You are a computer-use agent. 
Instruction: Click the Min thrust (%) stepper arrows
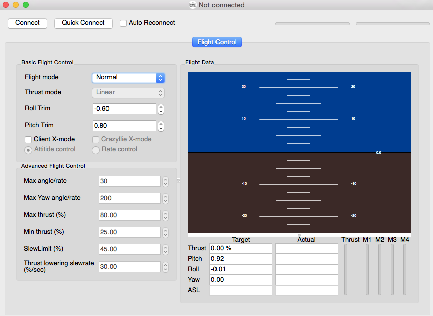165,232
